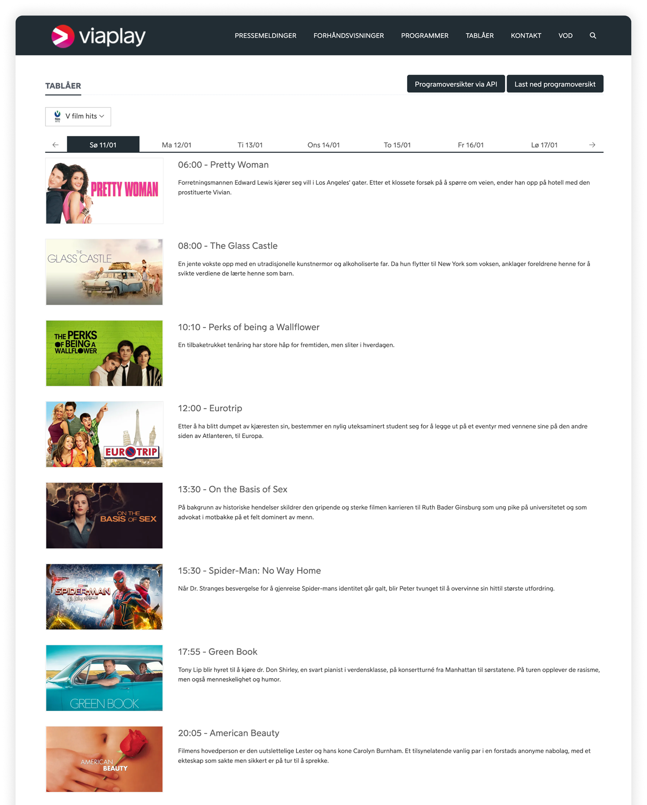
Task: Open V film hits channel dropdown
Action: 78,116
